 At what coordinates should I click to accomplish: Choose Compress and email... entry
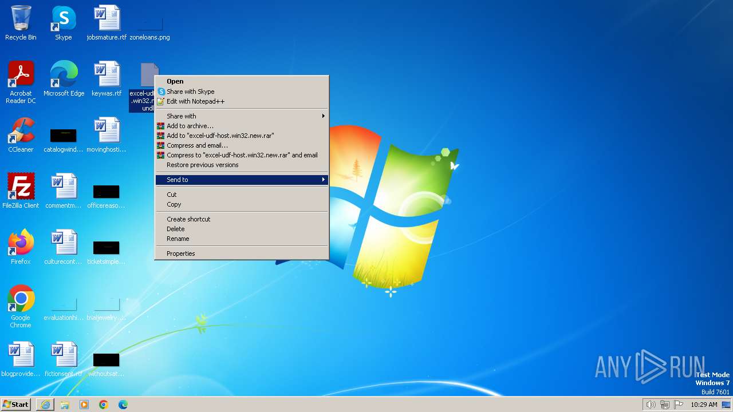coord(242,145)
